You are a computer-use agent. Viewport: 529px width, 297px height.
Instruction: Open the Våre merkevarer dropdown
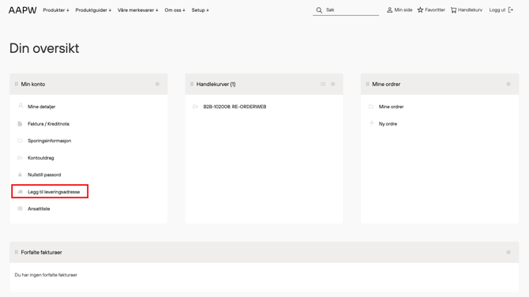click(137, 10)
